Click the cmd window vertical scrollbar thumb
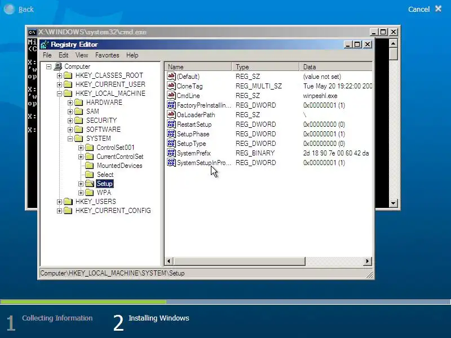 (393, 54)
